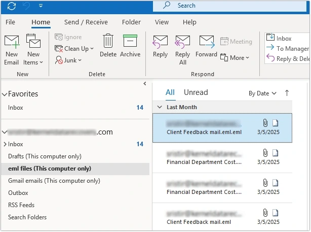Click the Ignore conversation button
The height and width of the screenshot is (232, 311).
[68, 37]
